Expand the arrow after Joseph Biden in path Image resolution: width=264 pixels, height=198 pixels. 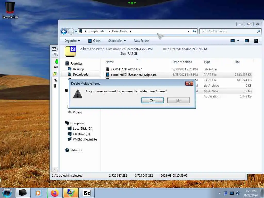[x=109, y=31]
